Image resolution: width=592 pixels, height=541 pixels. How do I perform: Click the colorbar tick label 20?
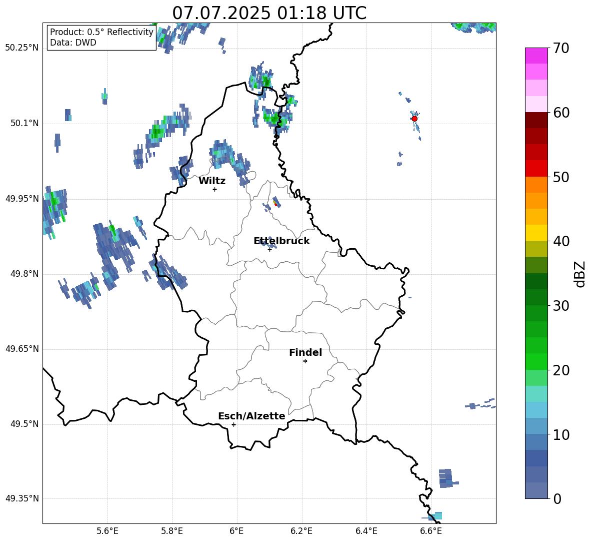[x=561, y=370]
